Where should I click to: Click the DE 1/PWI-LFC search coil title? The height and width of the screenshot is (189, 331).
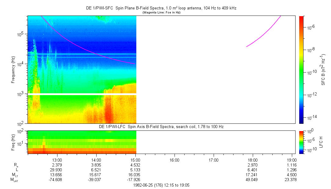[161, 127]
